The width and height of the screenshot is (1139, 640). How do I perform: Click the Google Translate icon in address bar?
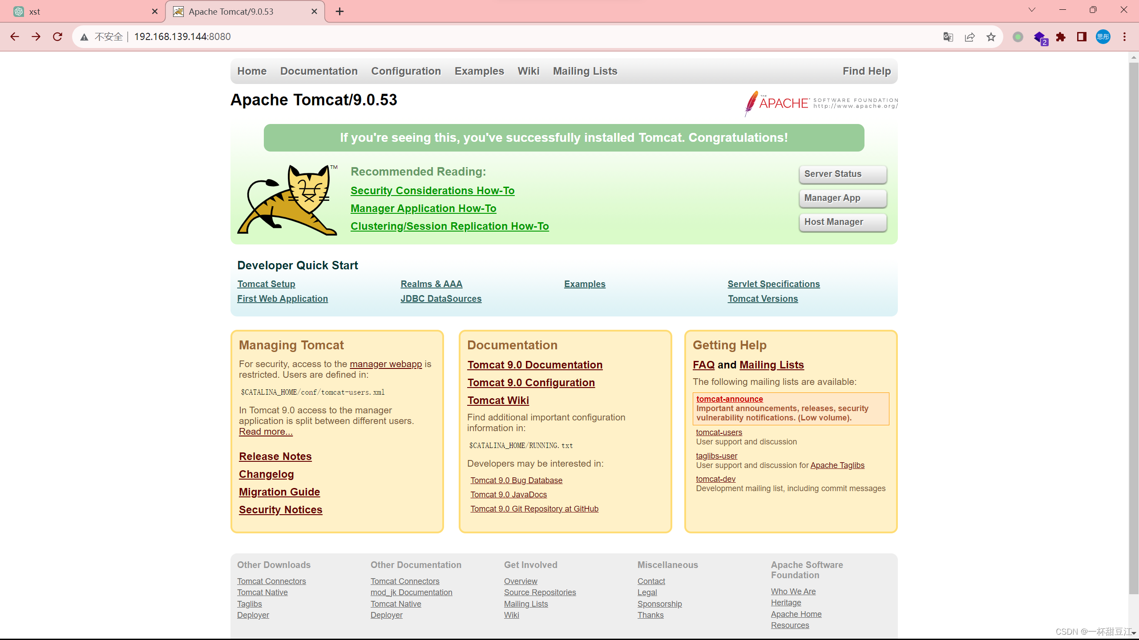click(x=948, y=37)
